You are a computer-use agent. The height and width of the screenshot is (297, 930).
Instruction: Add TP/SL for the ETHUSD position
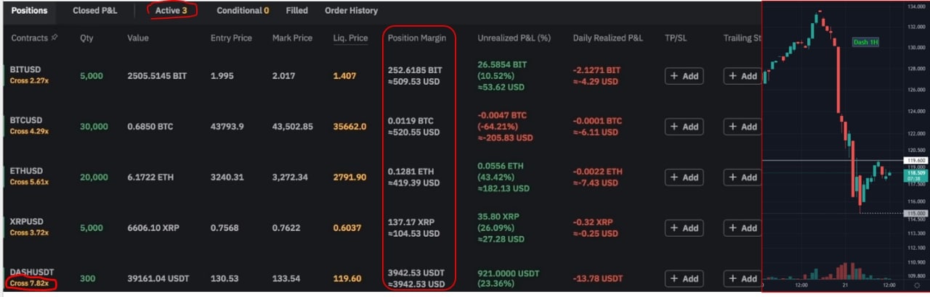point(684,177)
